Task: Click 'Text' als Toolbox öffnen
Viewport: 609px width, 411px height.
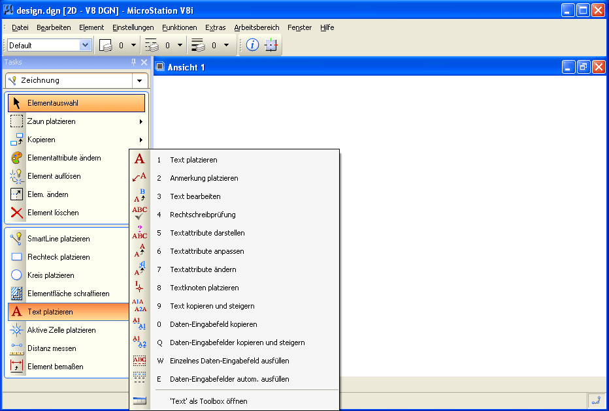Action: pos(208,401)
